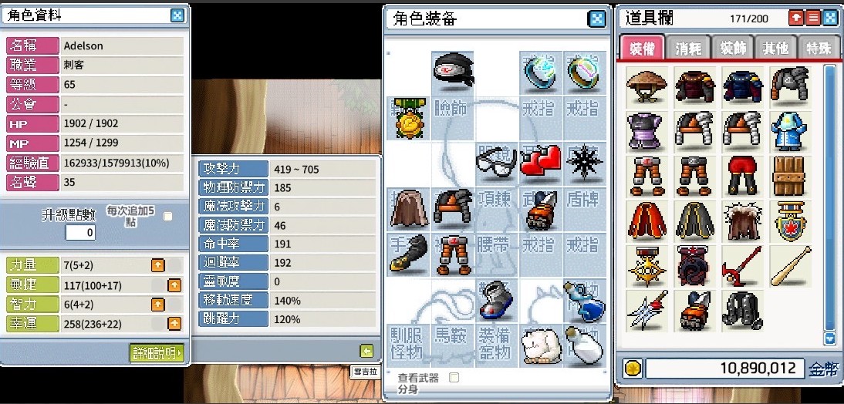844x404 pixels.
Task: Open the 特殊 inventory tab
Action: point(819,49)
